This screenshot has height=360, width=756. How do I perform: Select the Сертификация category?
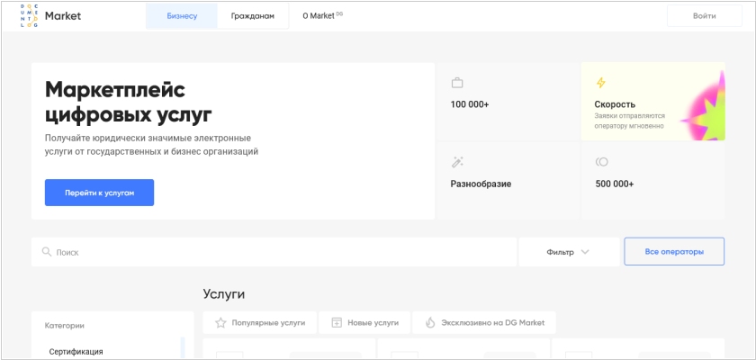[x=76, y=352]
